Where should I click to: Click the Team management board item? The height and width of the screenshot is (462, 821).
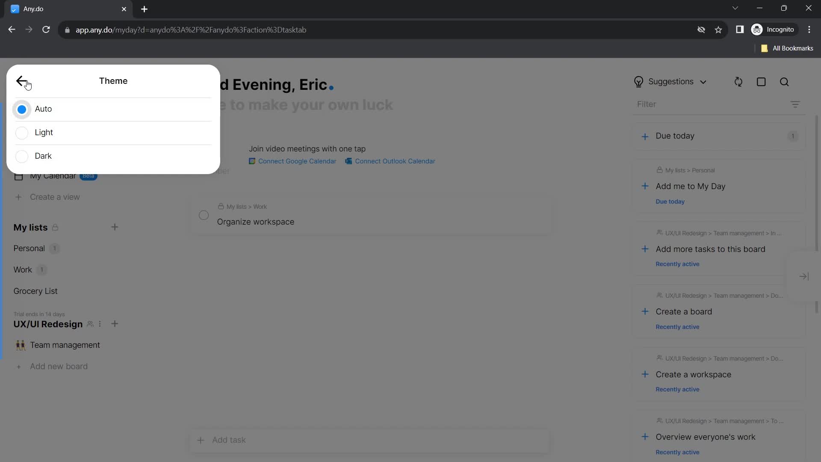(65, 346)
